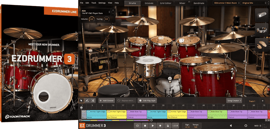The height and width of the screenshot is (129, 270).
Task: Switch to the Grid Editor tab
Action: tap(166, 3)
